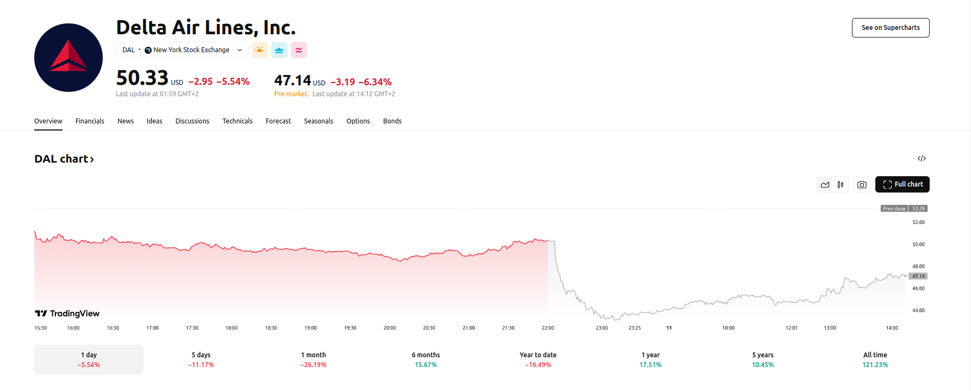
Task: Expand the DAL chart heading chevron
Action: [92, 159]
